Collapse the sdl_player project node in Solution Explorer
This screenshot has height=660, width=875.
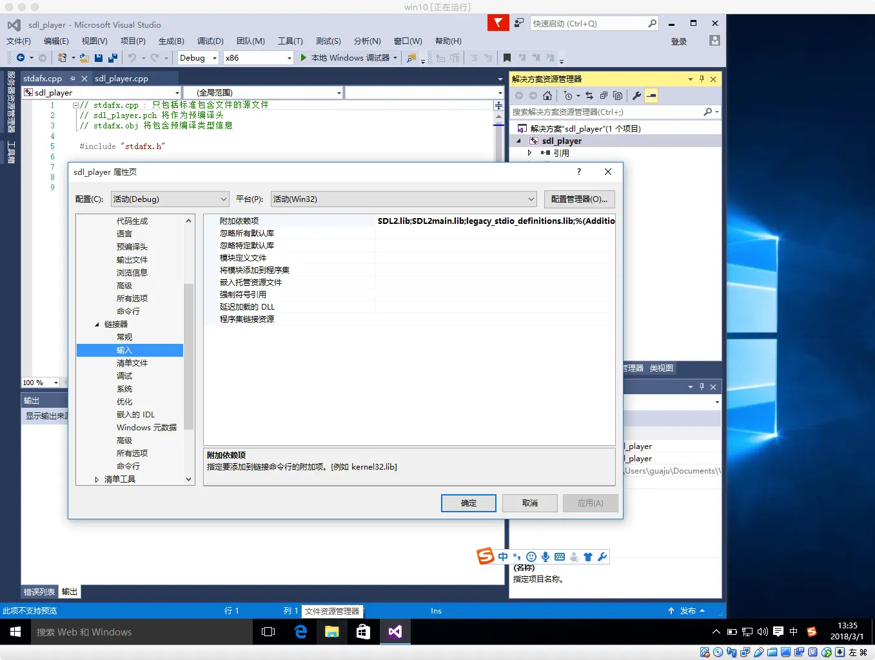tap(518, 141)
